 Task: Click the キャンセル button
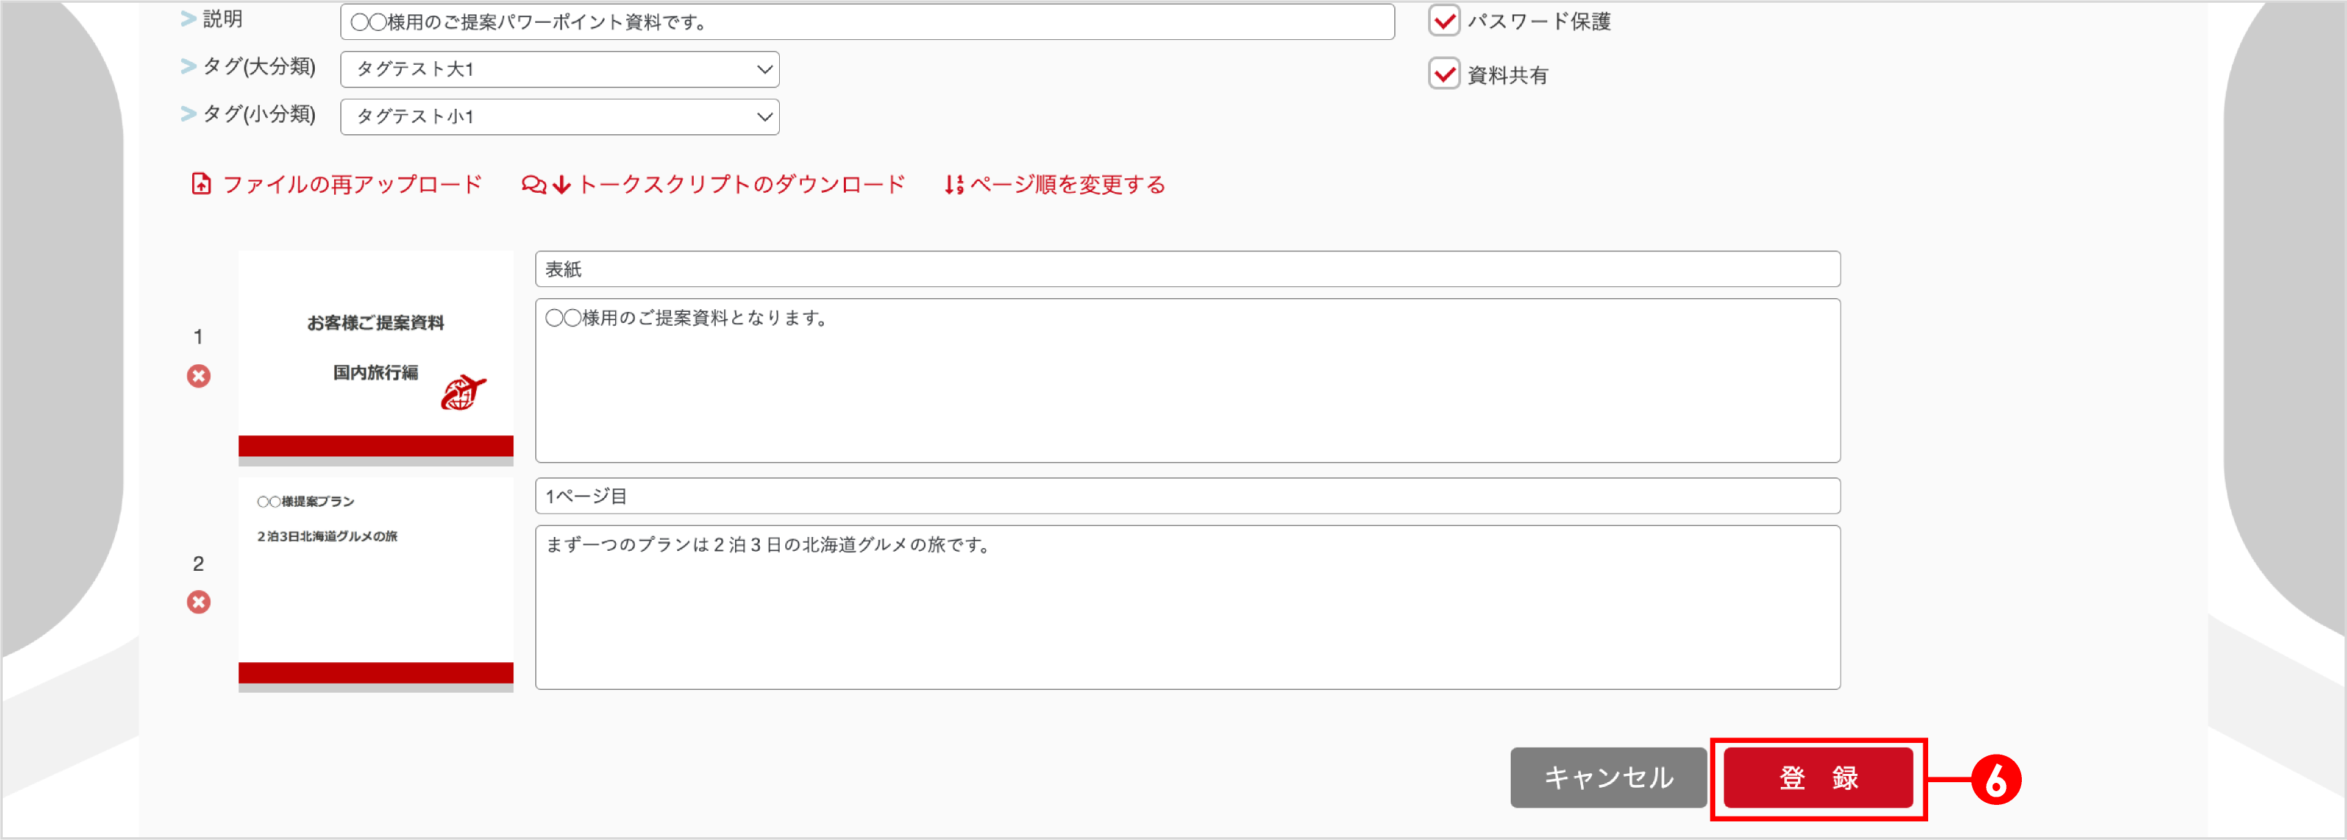1608,779
